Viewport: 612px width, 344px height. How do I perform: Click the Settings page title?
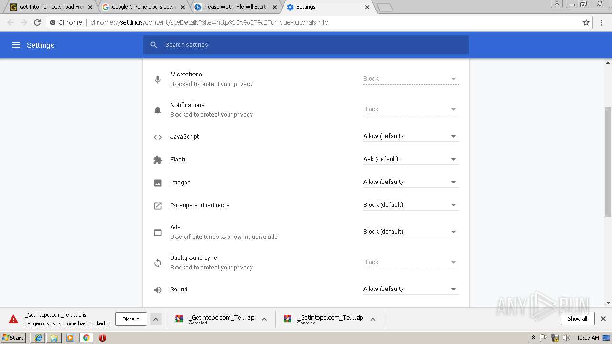[x=41, y=45]
